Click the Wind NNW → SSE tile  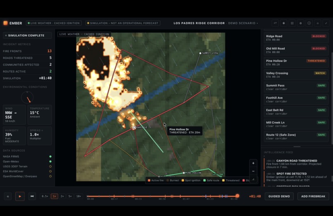coord(14,115)
